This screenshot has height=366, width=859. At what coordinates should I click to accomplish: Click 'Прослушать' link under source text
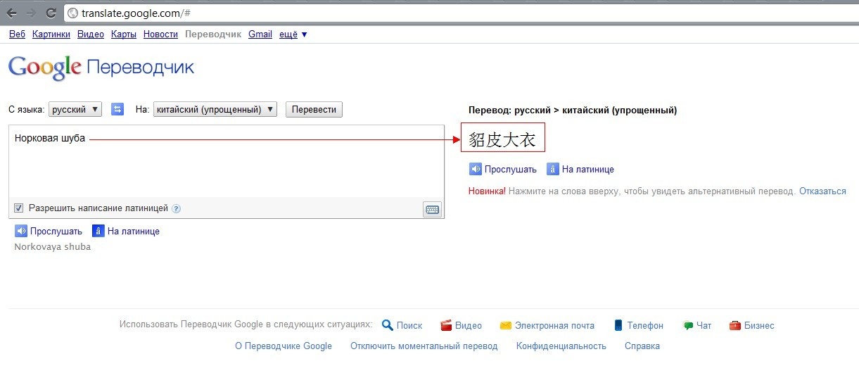click(56, 231)
